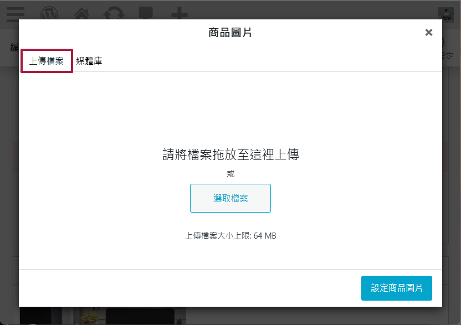Screen dimensions: 461x325
Task: Click the 選取檔案 file picker button
Action: tap(230, 198)
